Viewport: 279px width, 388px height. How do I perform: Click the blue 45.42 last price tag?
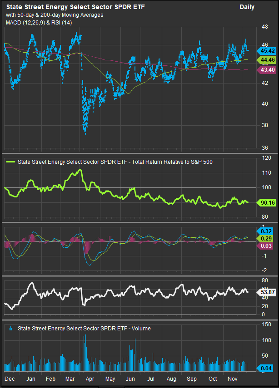click(265, 51)
